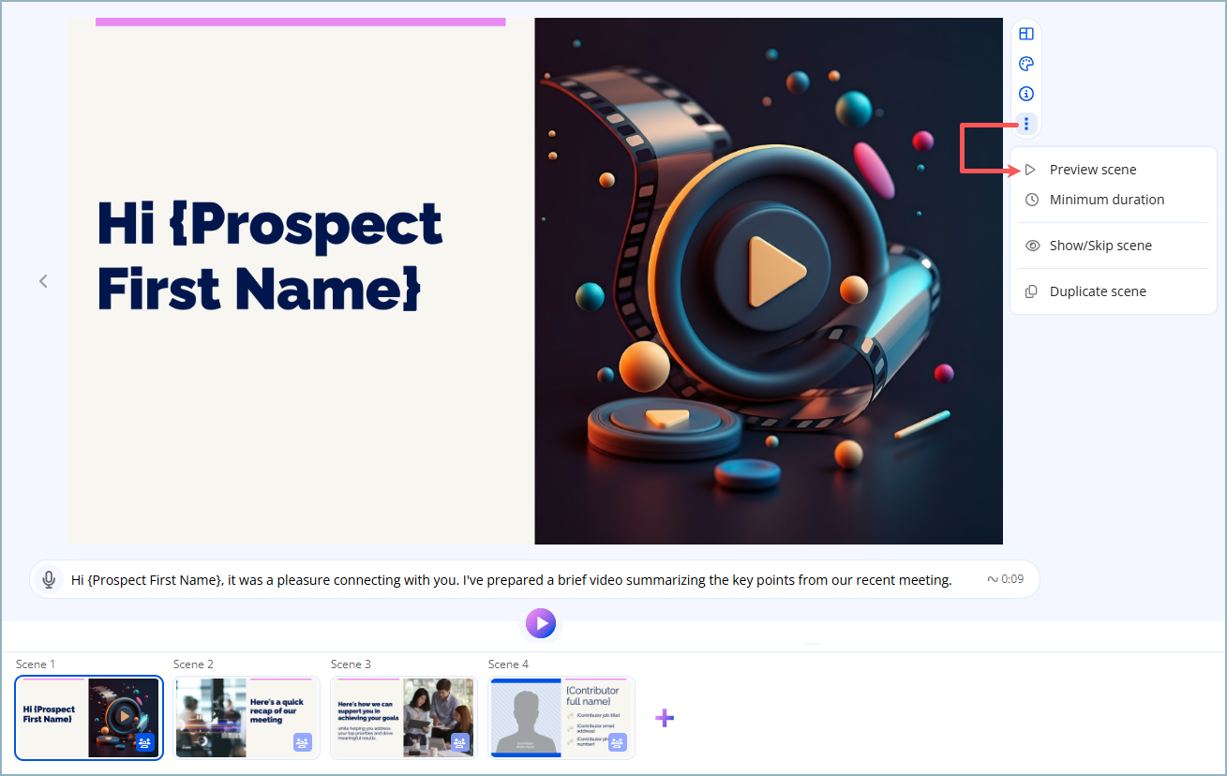Click the 0:09 scene duration indicator
The width and height of the screenshot is (1227, 776).
pyautogui.click(x=1005, y=579)
